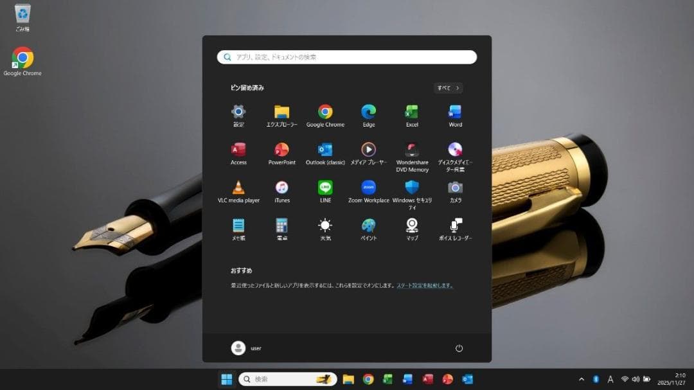Open the ボイスレコーダー app
The image size is (694, 390).
455,228
